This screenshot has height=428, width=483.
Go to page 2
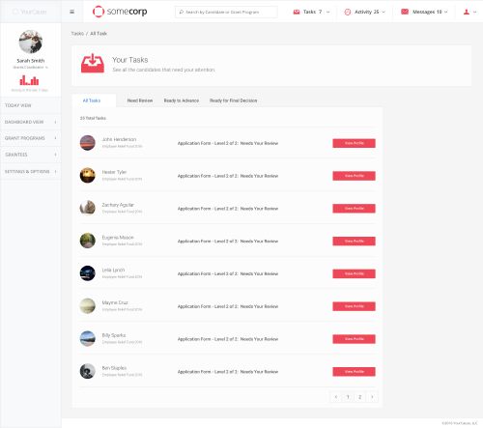pyautogui.click(x=359, y=397)
